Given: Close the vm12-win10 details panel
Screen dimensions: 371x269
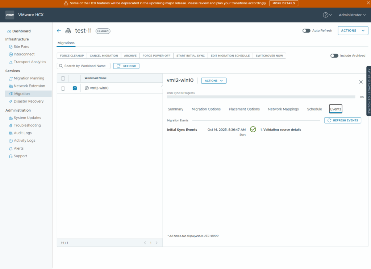Looking at the screenshot, I should [x=360, y=82].
